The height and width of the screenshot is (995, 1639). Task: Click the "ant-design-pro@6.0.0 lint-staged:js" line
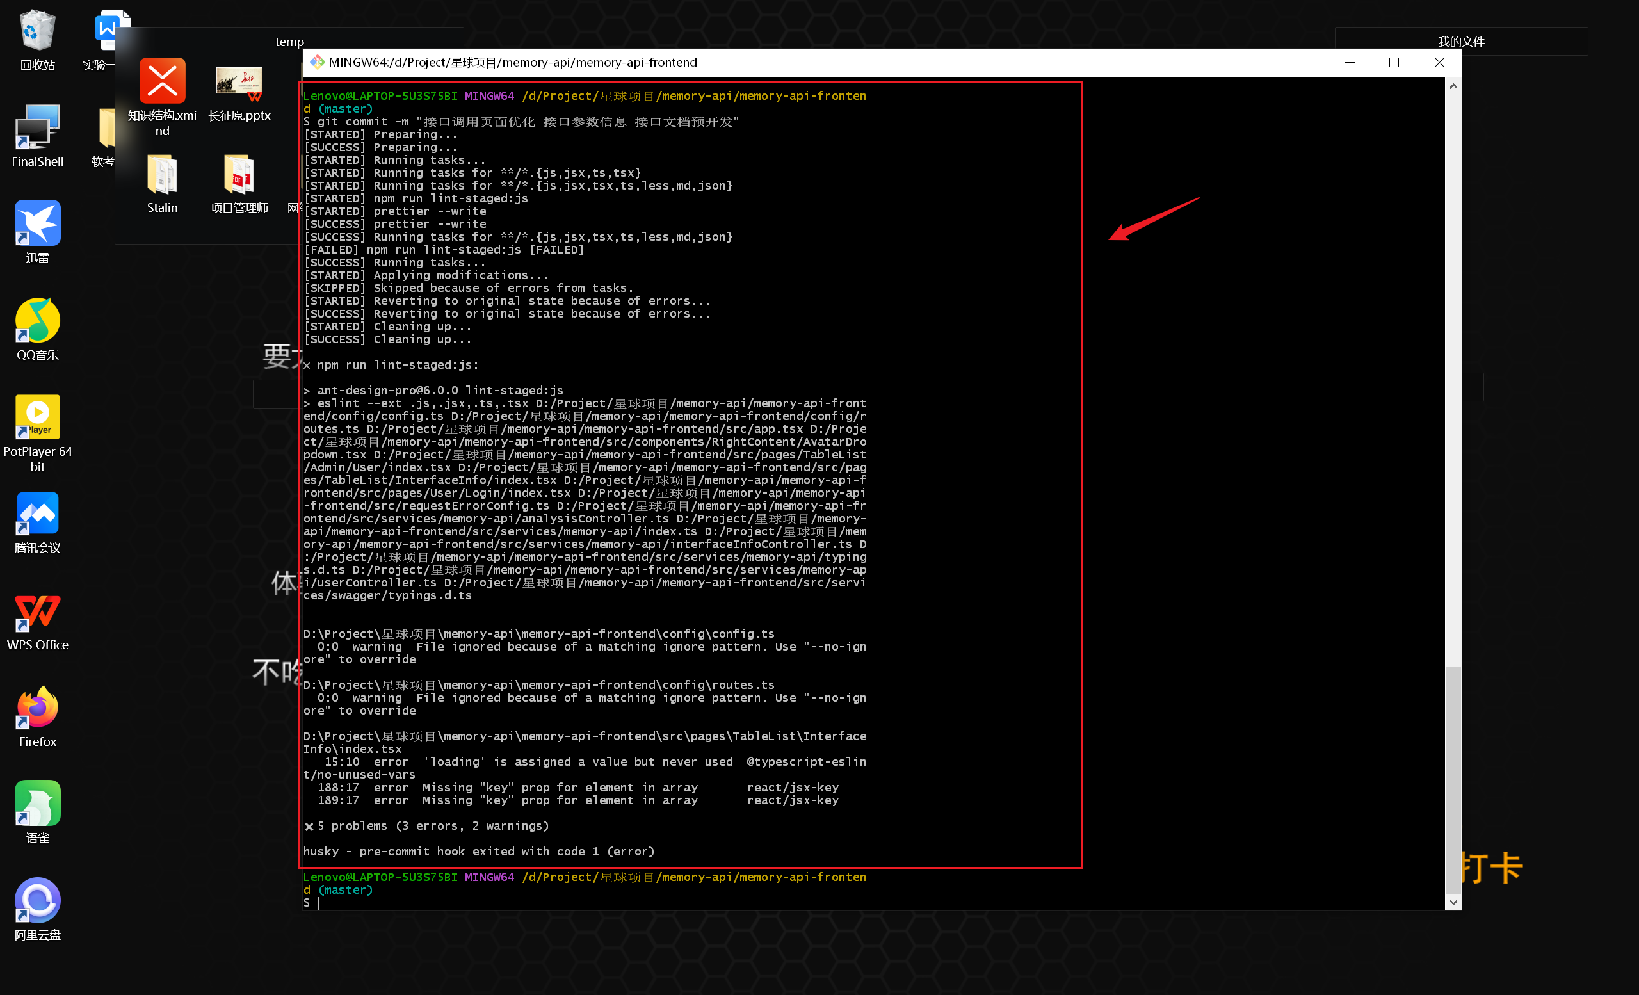[433, 391]
